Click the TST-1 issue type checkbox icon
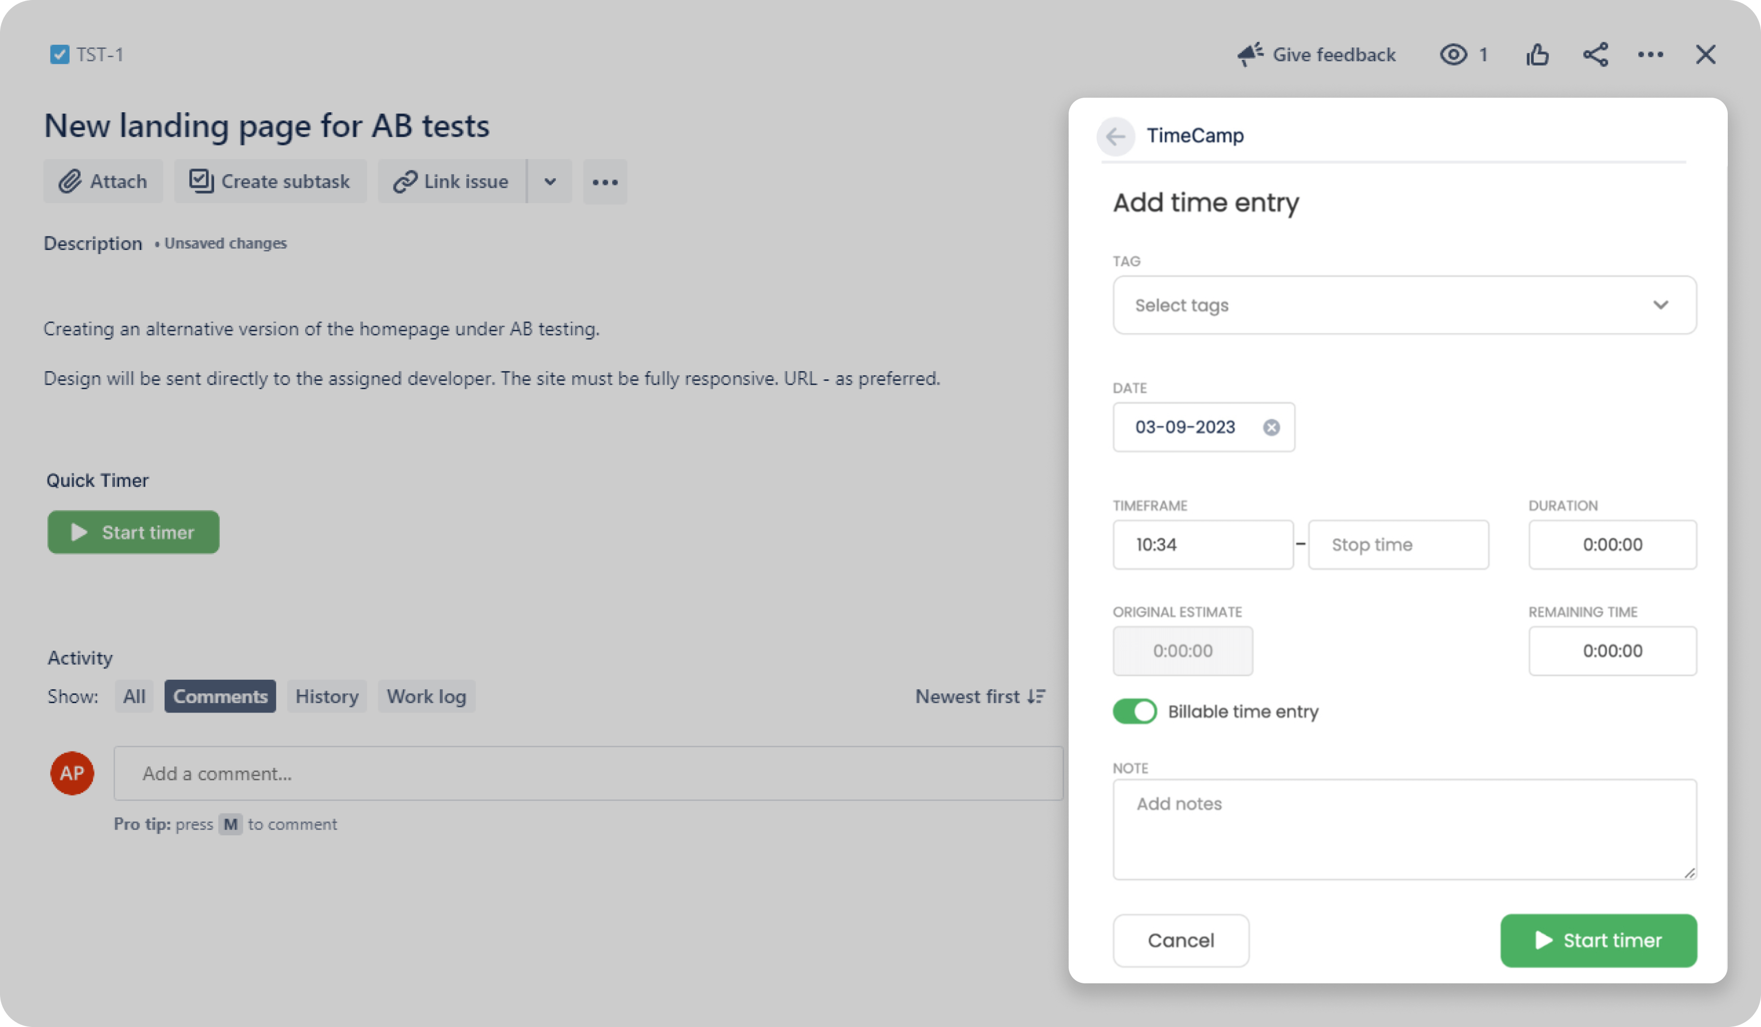 (x=59, y=55)
